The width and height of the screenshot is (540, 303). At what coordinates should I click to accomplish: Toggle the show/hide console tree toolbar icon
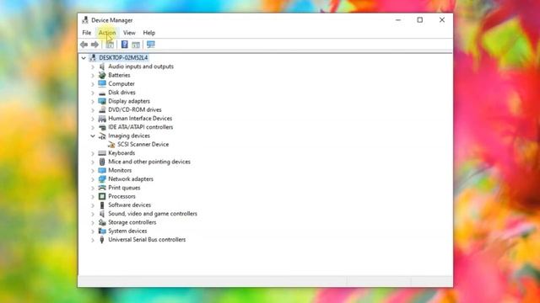(110, 45)
